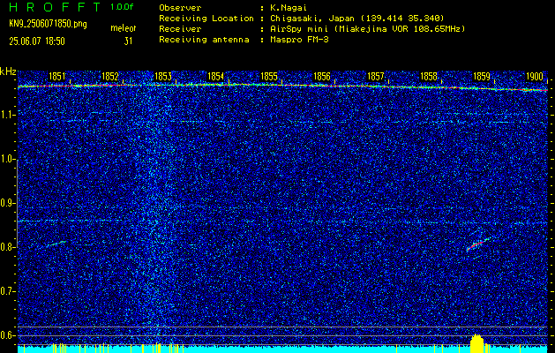
Task: Select the location text Chigasaki, Japan
Action: (312, 19)
